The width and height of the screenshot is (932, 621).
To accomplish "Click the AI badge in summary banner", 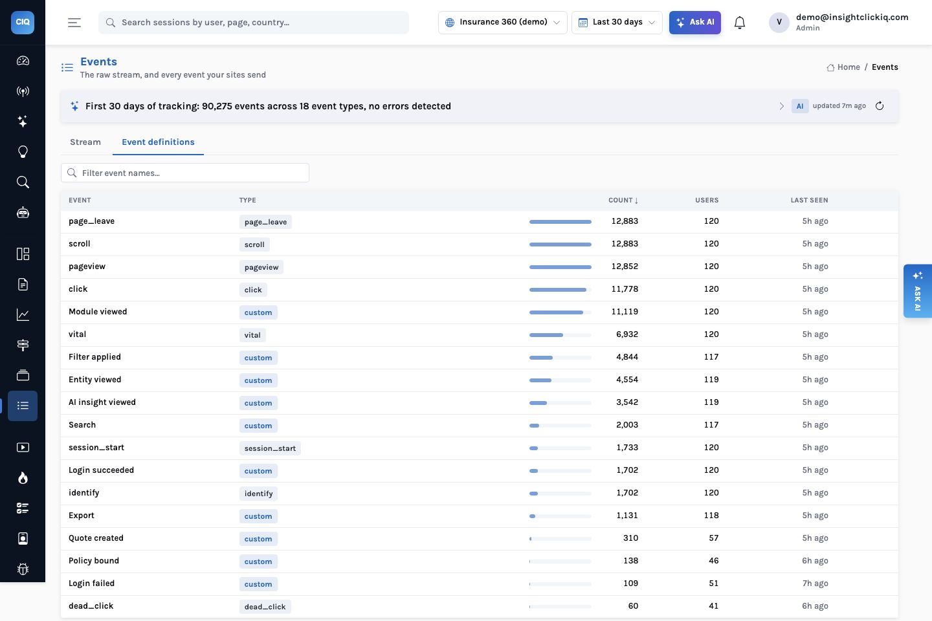I will click(800, 106).
